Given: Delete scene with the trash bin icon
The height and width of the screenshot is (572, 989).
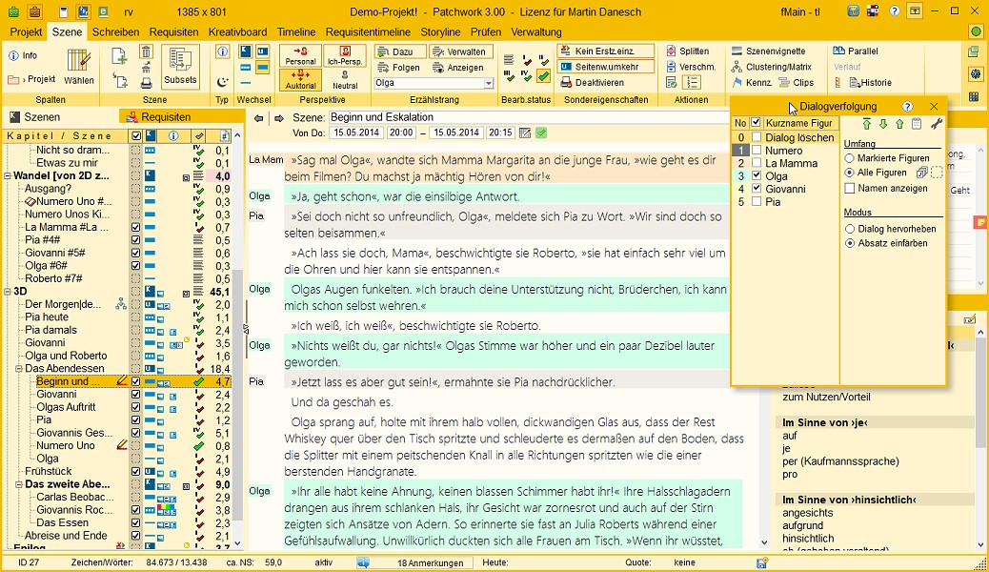Looking at the screenshot, I should tap(146, 52).
